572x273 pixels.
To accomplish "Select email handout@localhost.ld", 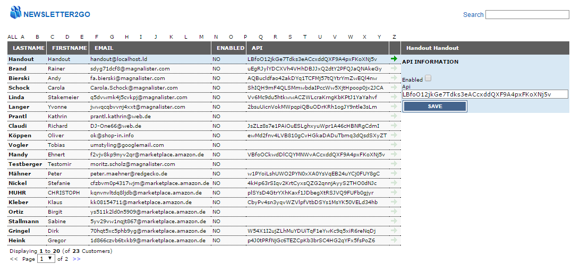I will (119, 59).
